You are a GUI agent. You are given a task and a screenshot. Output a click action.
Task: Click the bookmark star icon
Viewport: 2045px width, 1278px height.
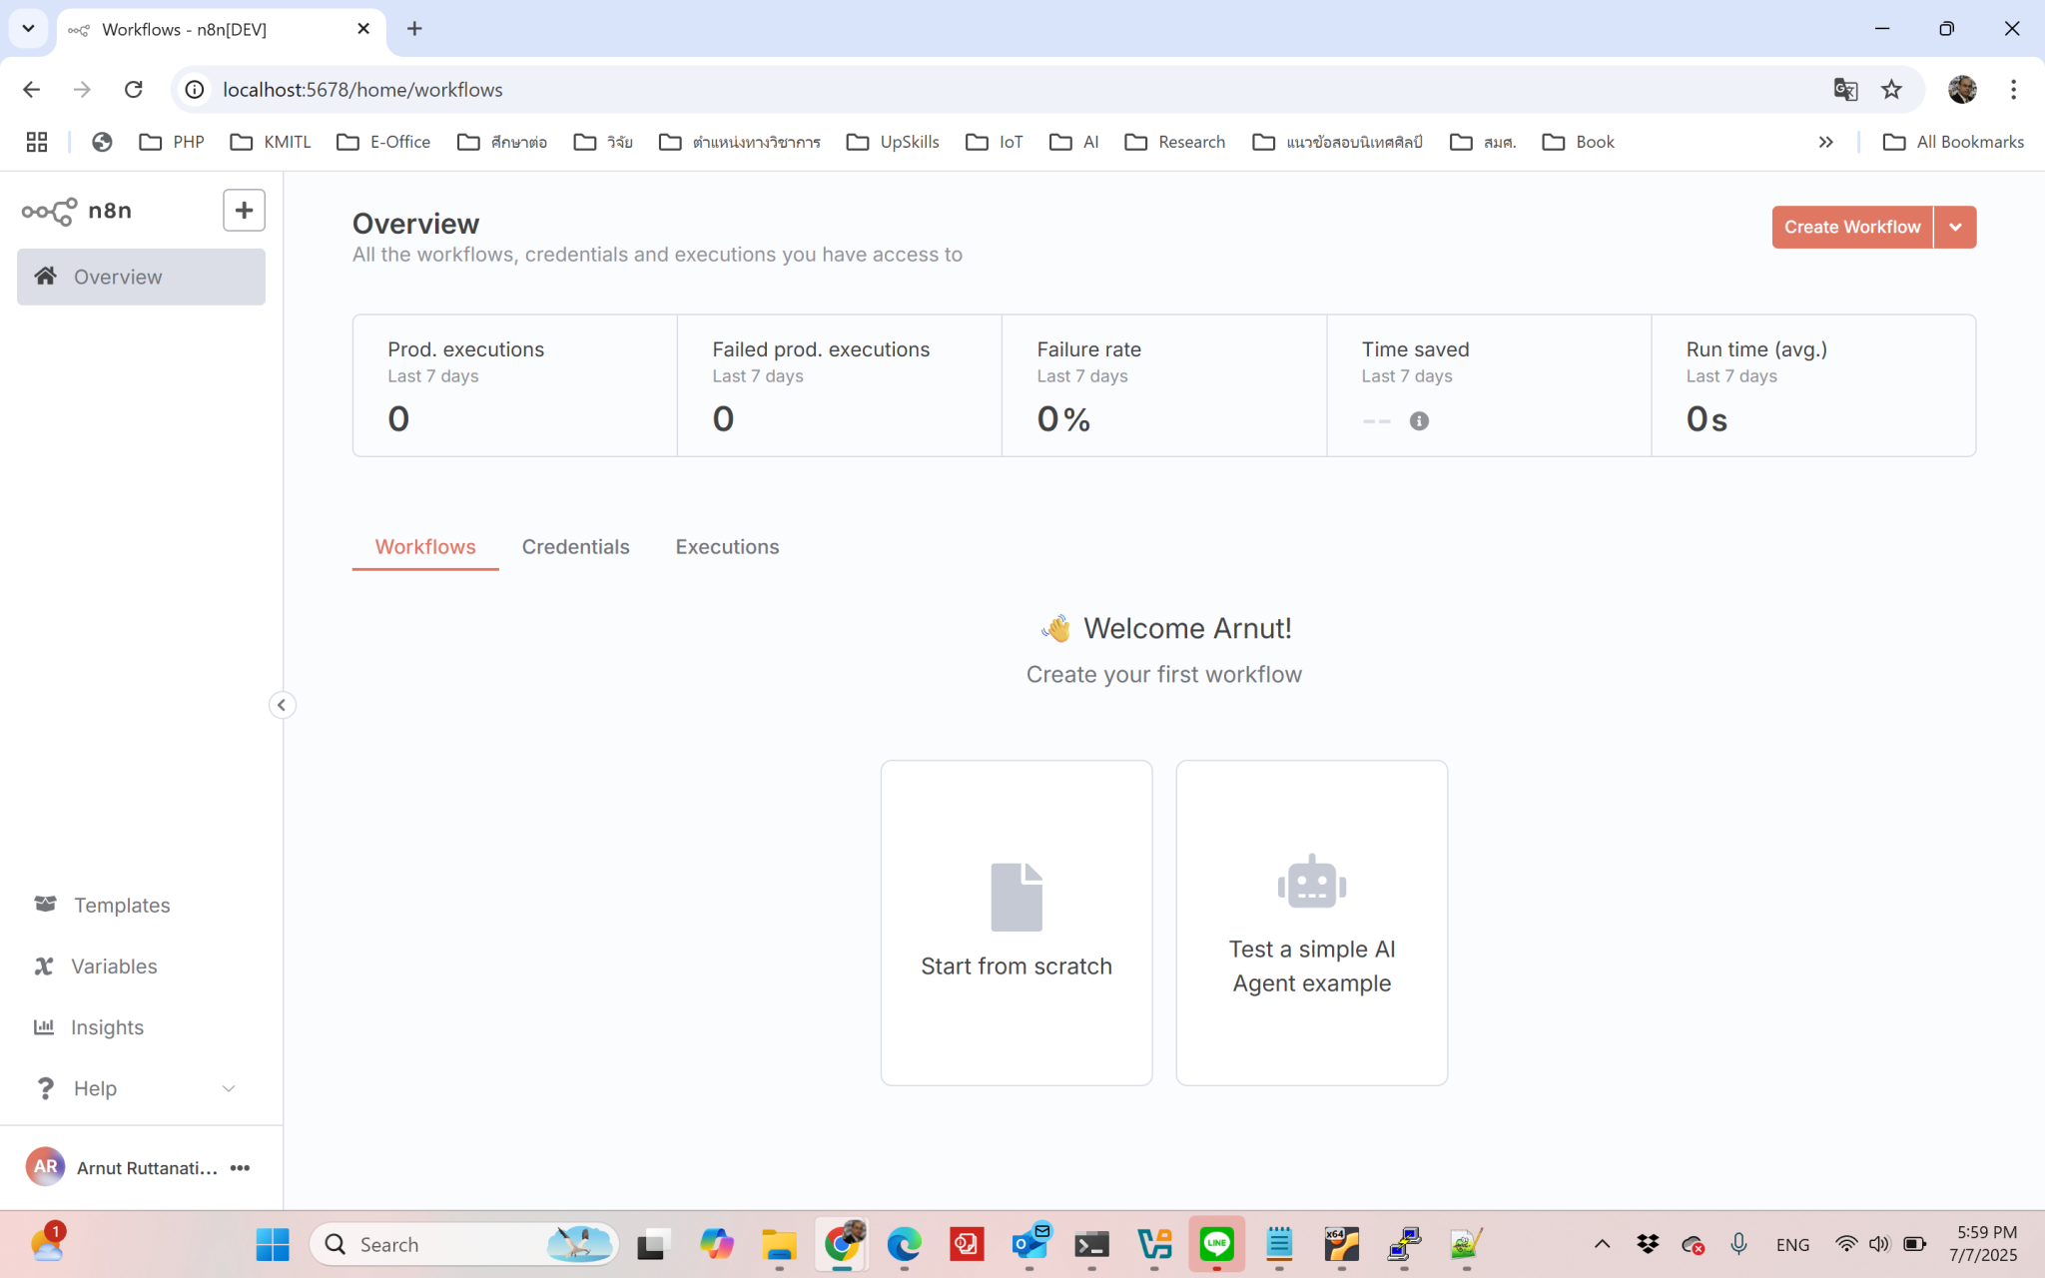(1890, 89)
